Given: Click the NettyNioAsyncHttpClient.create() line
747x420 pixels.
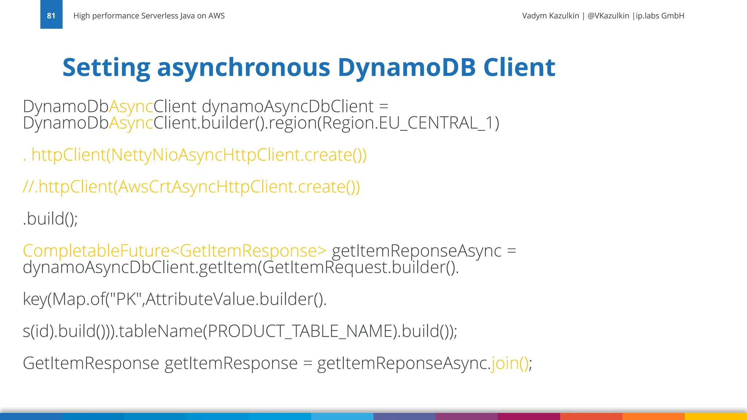Looking at the screenshot, I should [195, 155].
